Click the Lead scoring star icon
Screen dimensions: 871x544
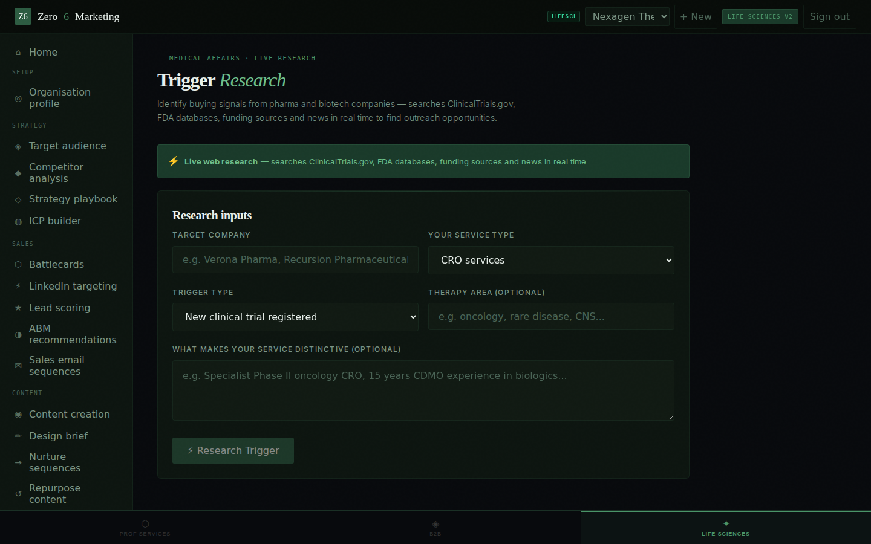coord(18,308)
